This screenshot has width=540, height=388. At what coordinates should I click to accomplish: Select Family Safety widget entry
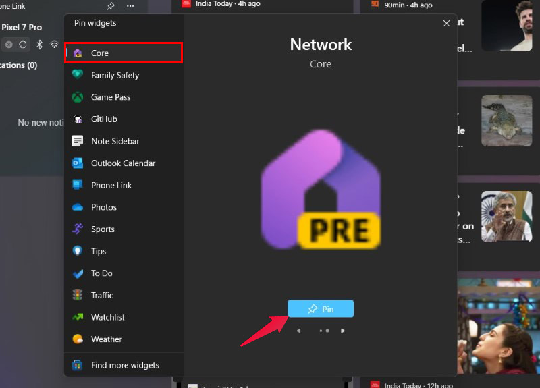(124, 75)
